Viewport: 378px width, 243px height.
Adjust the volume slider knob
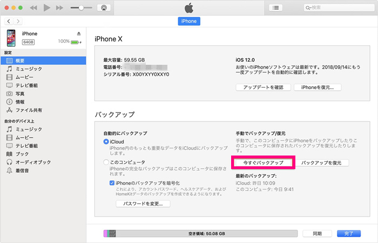81,8
